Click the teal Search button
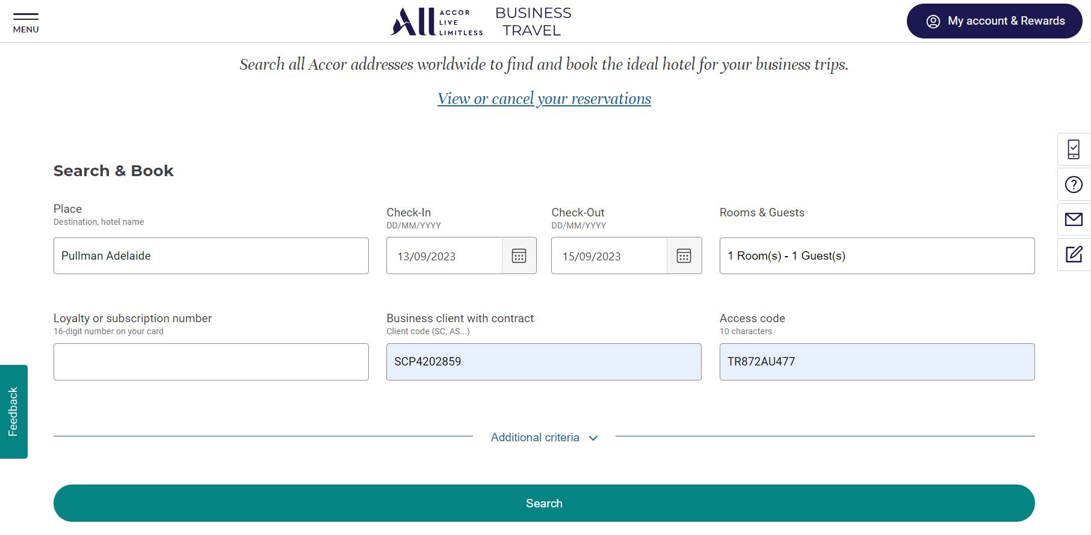This screenshot has width=1091, height=535. tap(544, 503)
